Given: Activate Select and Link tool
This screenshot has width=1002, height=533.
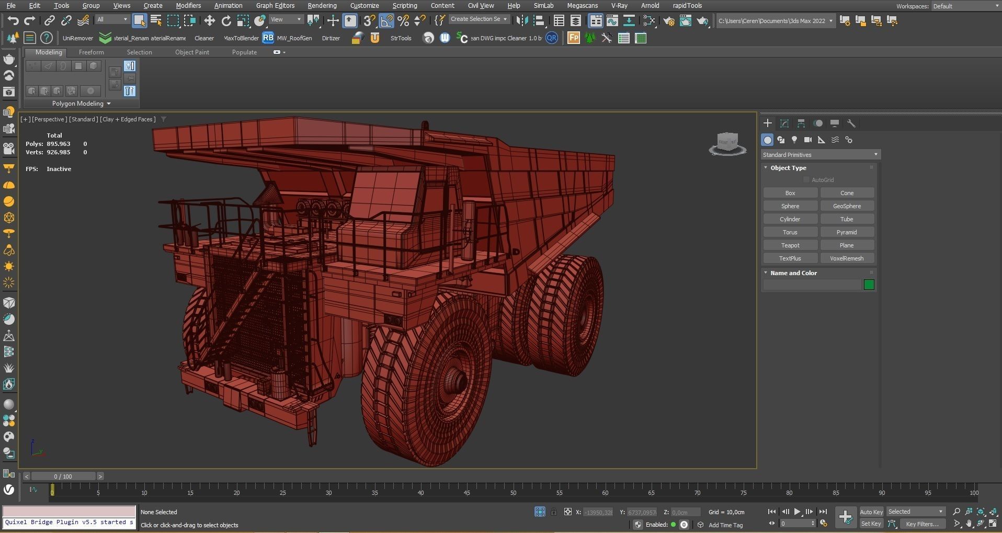Looking at the screenshot, I should click(x=50, y=21).
